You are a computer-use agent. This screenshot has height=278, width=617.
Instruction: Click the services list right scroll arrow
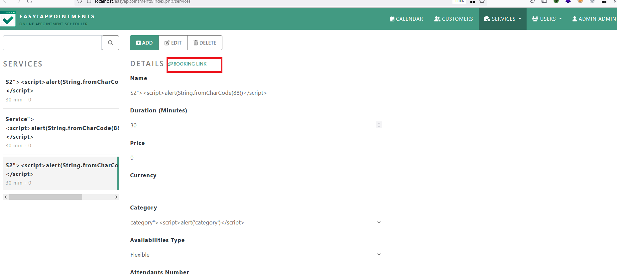pos(116,197)
